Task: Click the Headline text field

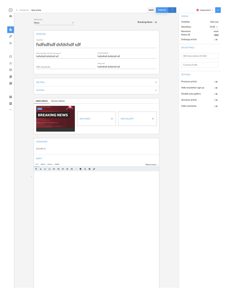Action: point(96,45)
